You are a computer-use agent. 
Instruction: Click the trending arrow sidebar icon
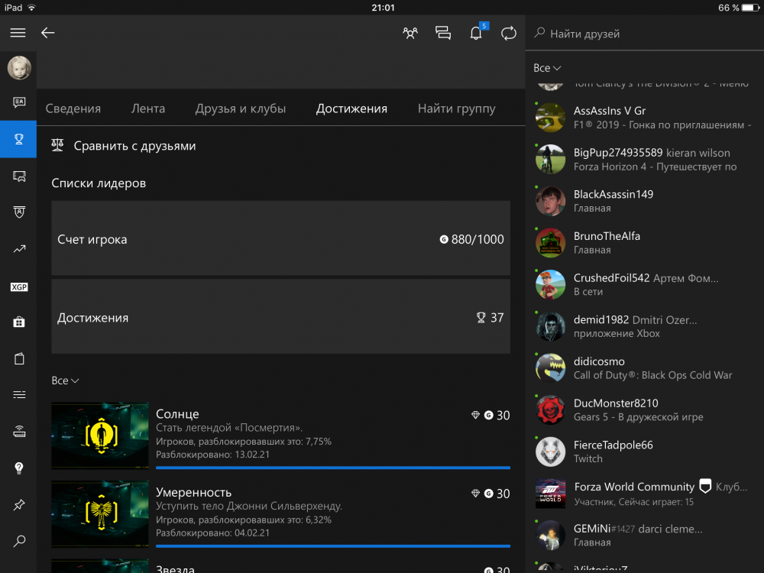[x=18, y=249]
